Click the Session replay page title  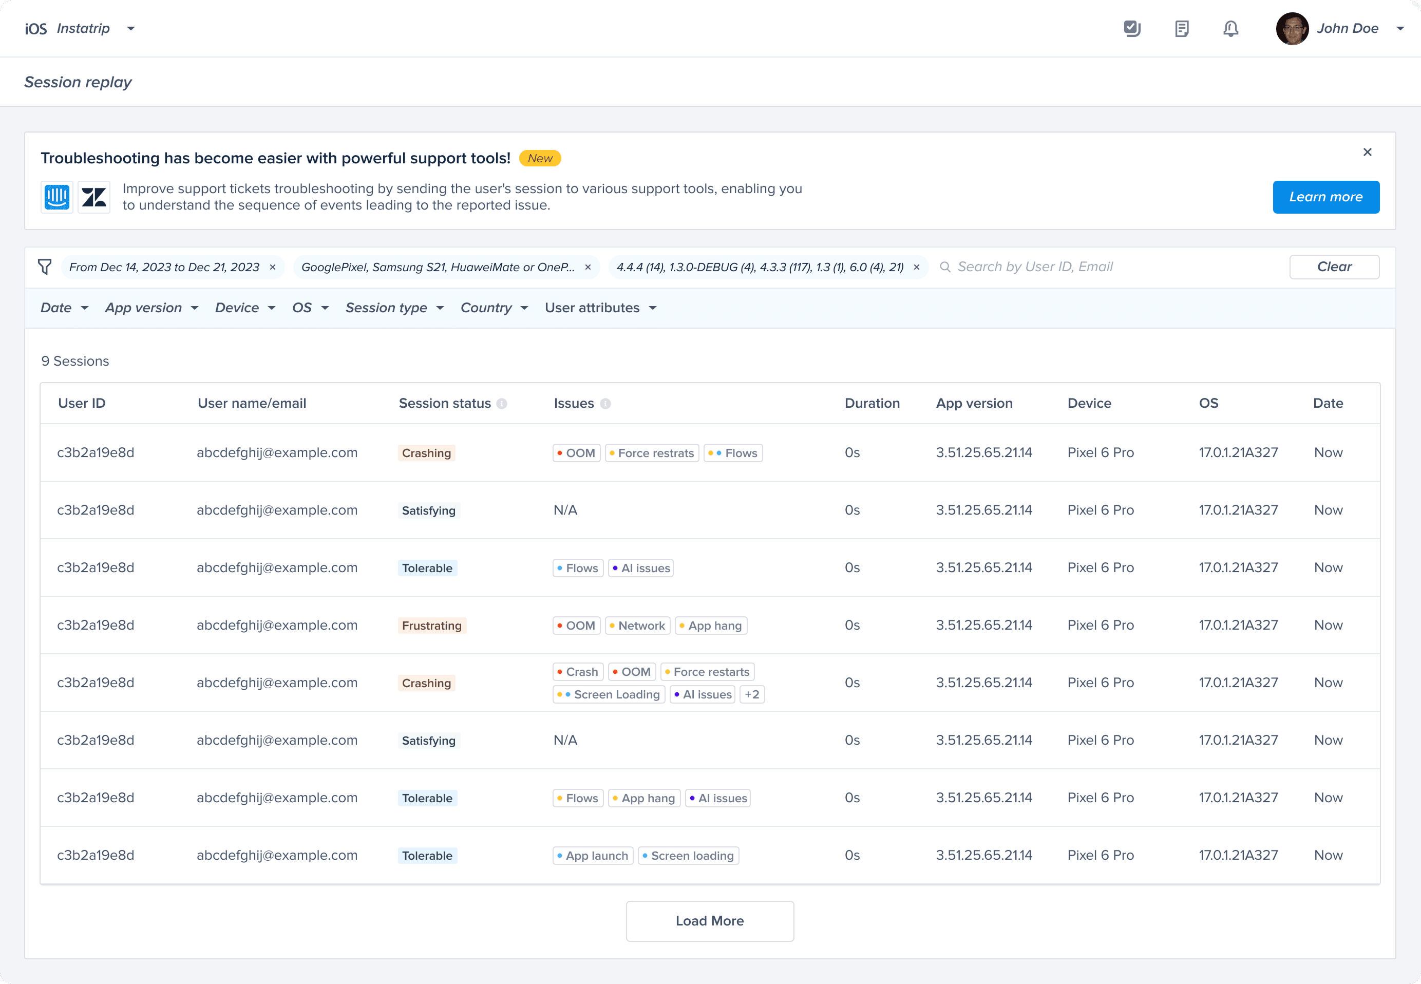78,82
